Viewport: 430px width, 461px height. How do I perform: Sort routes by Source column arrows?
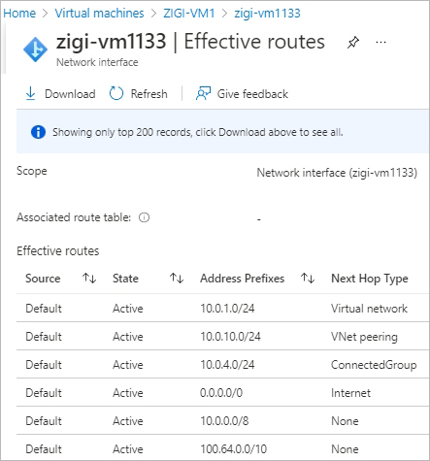pos(89,279)
